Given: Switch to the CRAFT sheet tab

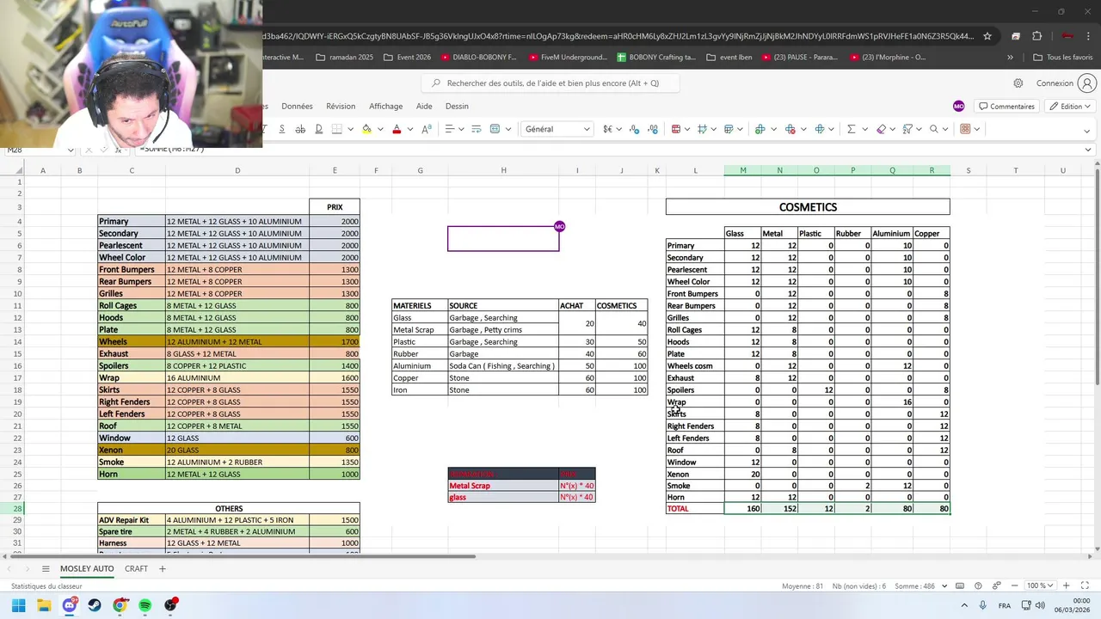Looking at the screenshot, I should pyautogui.click(x=136, y=568).
